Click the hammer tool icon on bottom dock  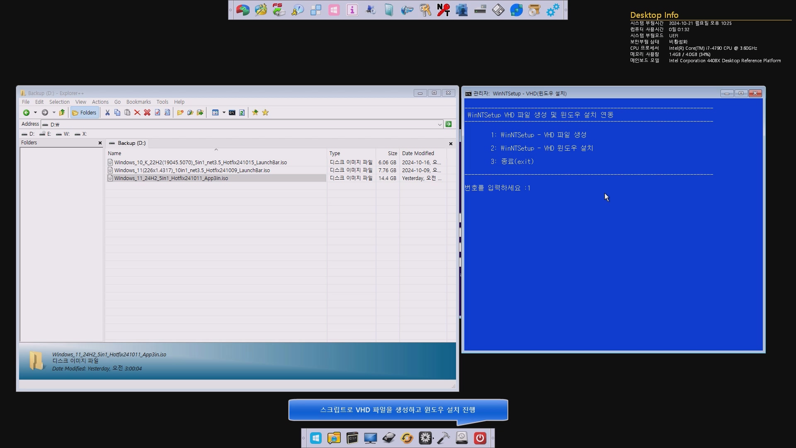(444, 438)
